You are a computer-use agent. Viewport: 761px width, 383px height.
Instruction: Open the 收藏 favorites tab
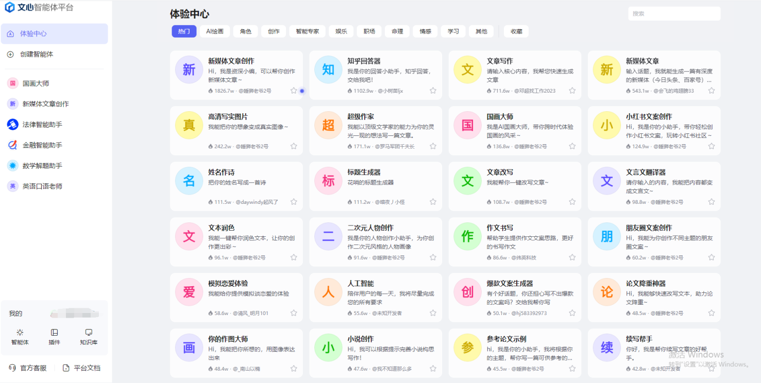point(516,31)
